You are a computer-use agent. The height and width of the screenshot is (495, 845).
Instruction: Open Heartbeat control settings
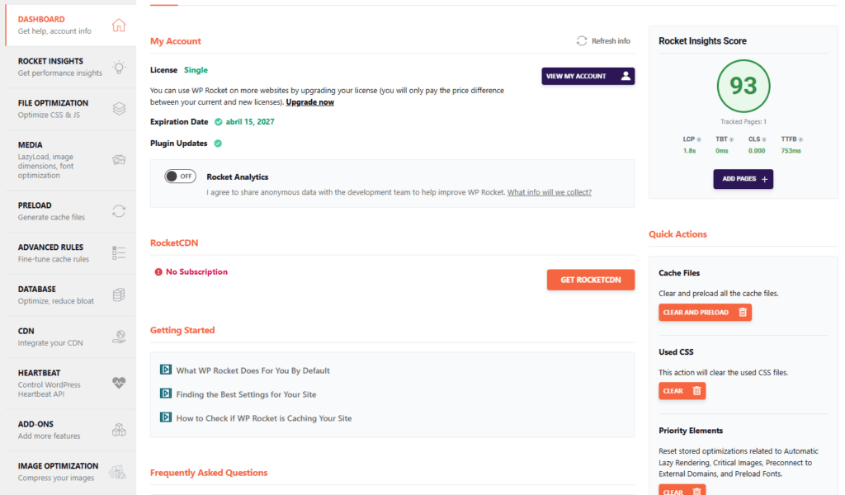click(71, 383)
